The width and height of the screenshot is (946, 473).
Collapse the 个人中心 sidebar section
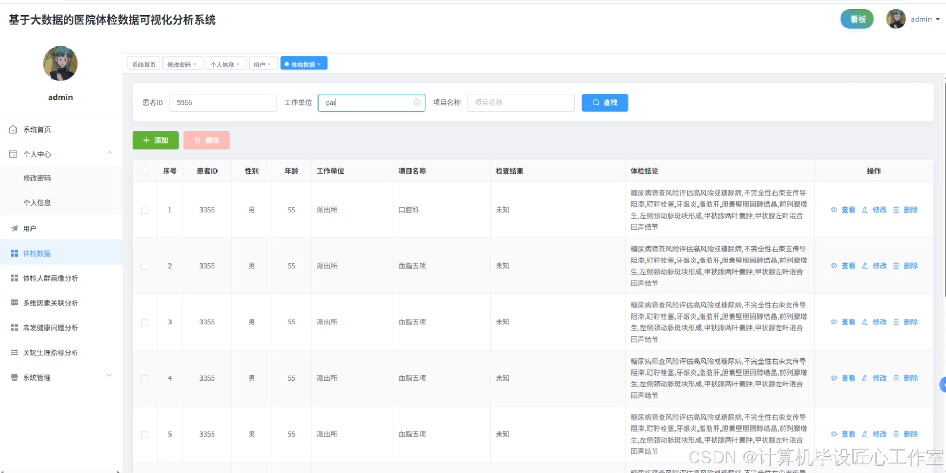(x=110, y=153)
